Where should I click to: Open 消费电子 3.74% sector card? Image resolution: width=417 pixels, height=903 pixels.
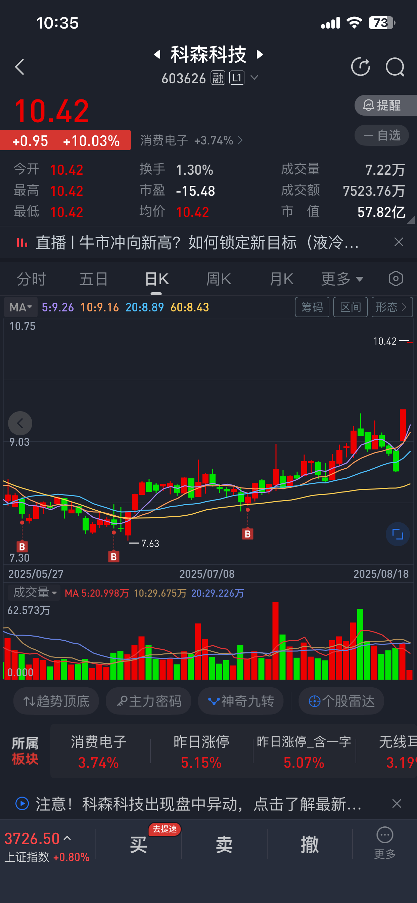click(98, 751)
